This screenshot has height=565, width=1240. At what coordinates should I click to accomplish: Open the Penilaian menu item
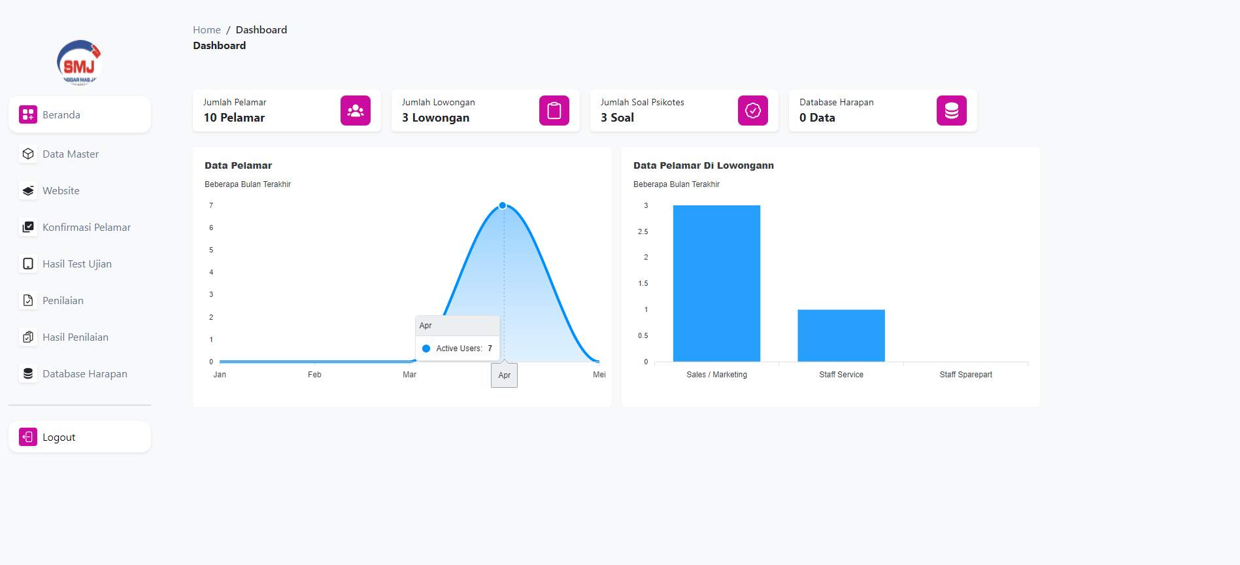pyautogui.click(x=63, y=300)
